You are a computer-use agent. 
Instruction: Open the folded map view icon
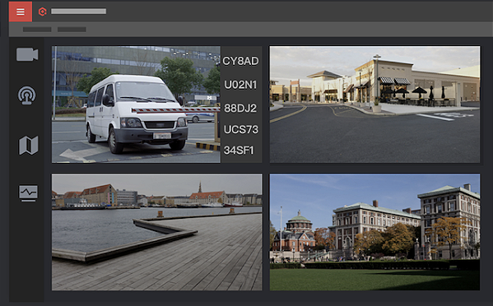pyautogui.click(x=29, y=145)
